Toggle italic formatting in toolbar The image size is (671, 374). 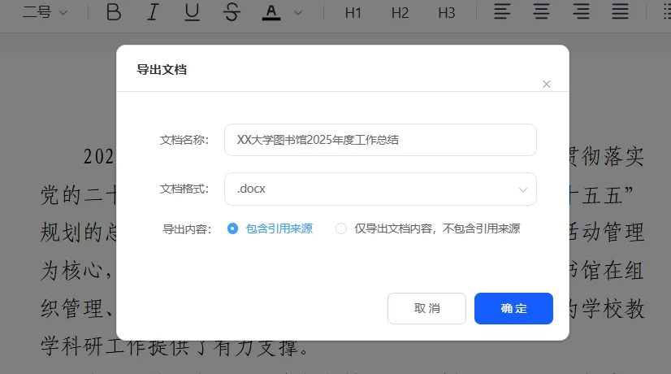153,12
